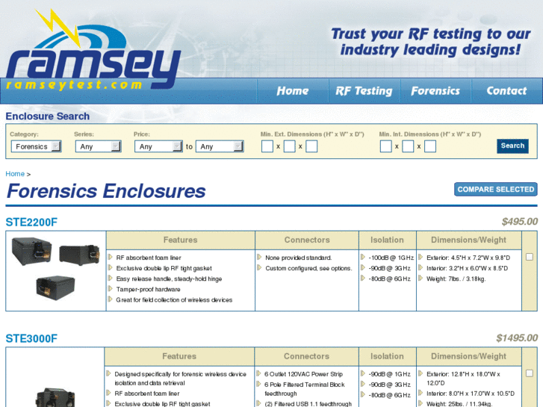Click the $495.00 price text

(x=519, y=222)
